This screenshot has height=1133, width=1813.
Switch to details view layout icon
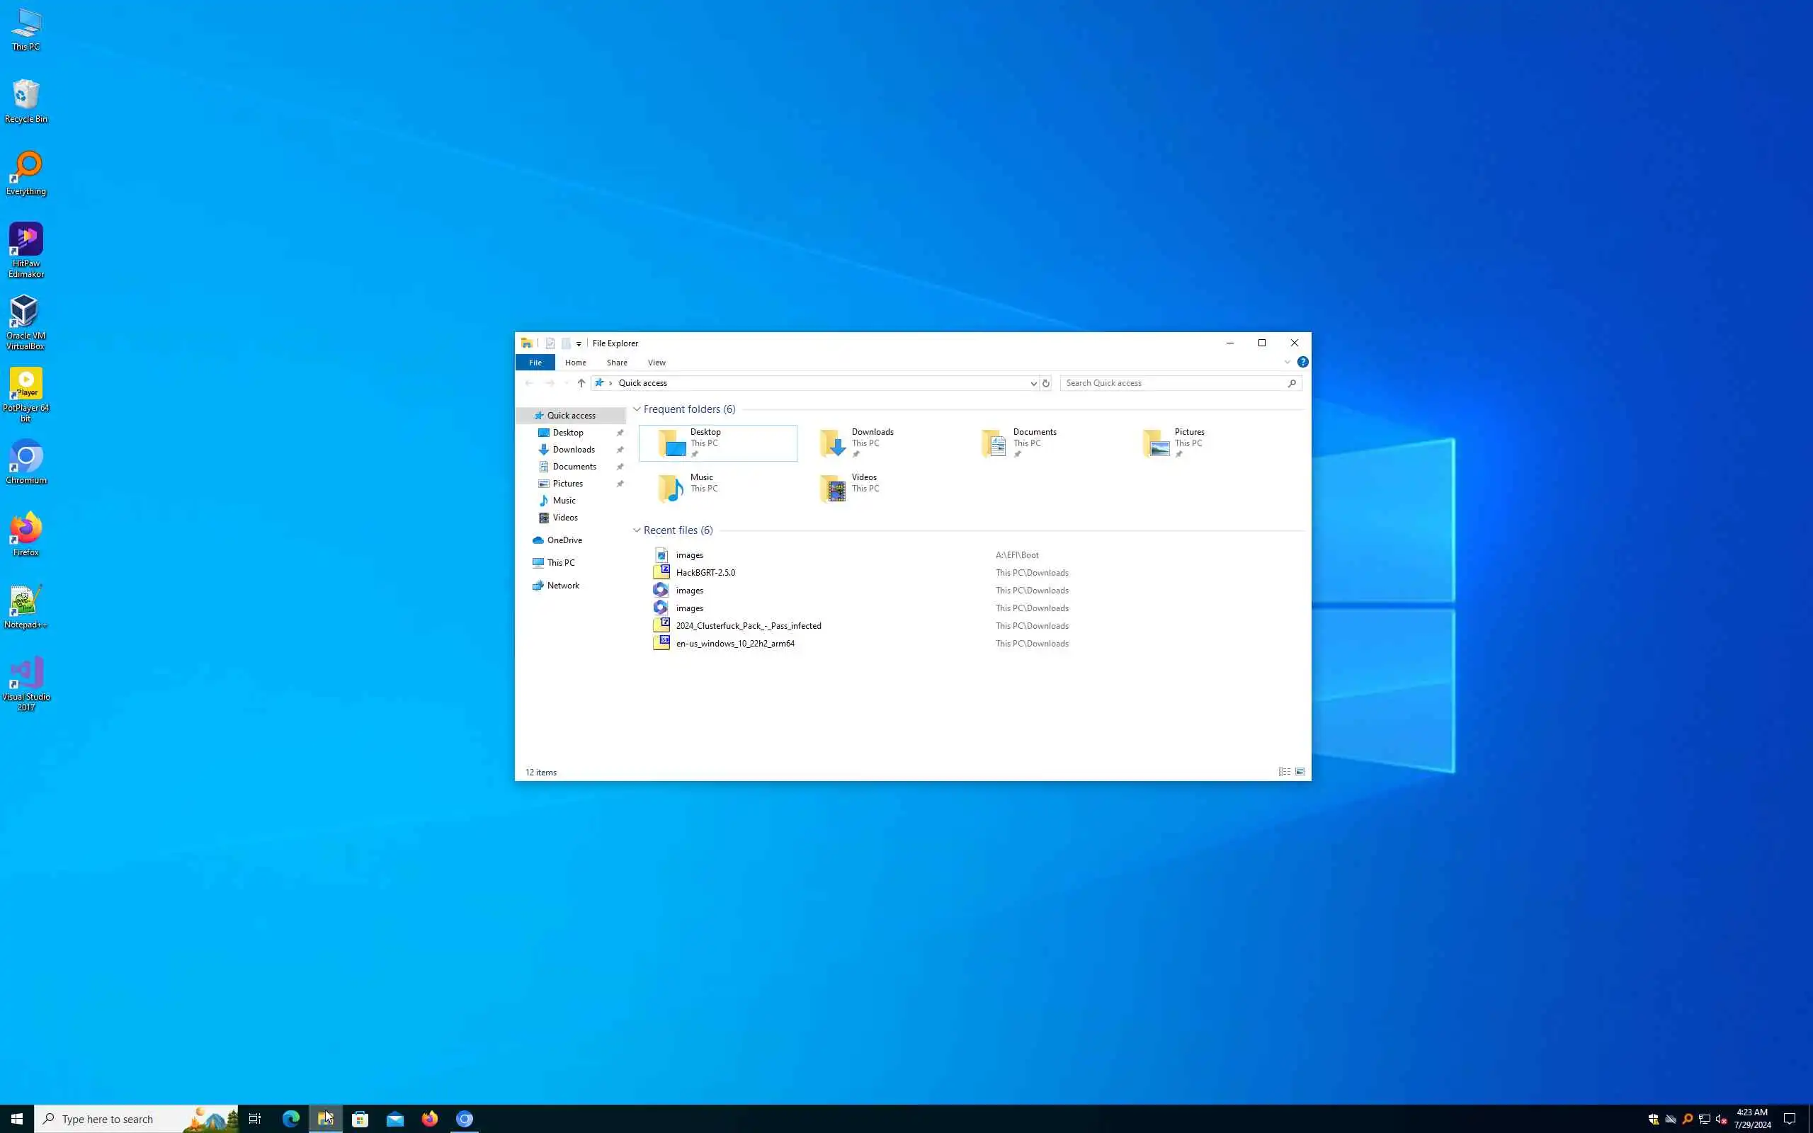click(x=1284, y=772)
